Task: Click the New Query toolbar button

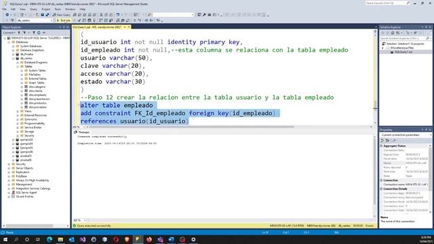Action: (x=62, y=15)
